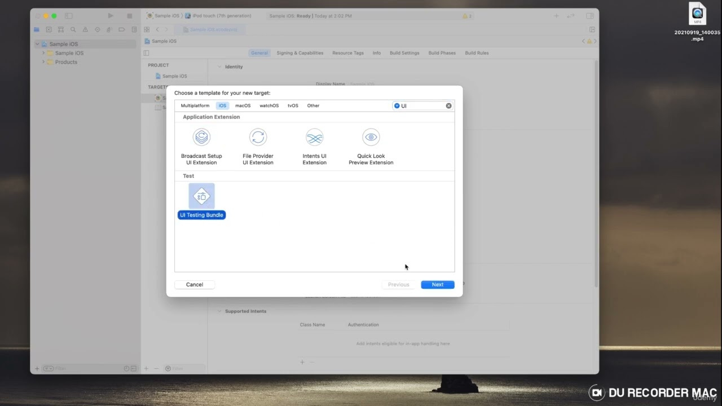Go forward with the editor forward chevron
The height and width of the screenshot is (406, 722).
click(x=166, y=29)
